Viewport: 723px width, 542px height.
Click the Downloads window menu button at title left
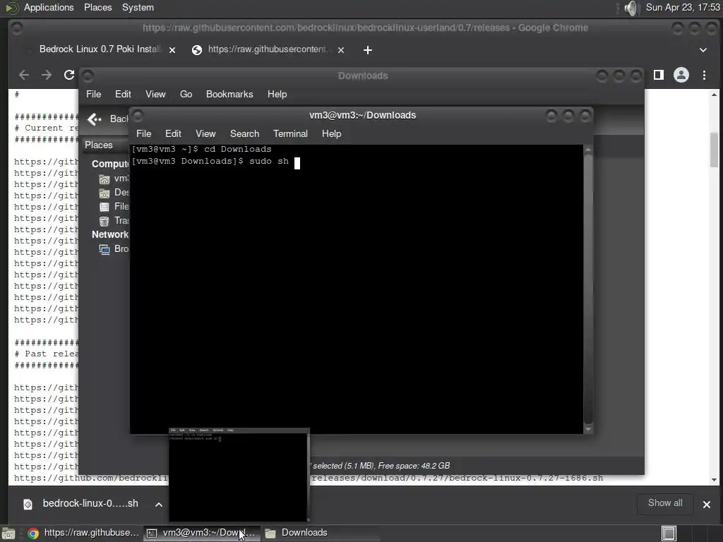tap(88, 76)
